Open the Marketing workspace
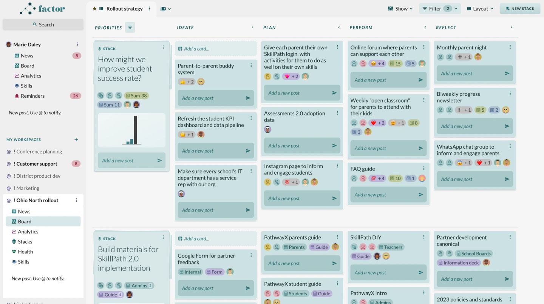This screenshot has width=544, height=304. click(26, 188)
